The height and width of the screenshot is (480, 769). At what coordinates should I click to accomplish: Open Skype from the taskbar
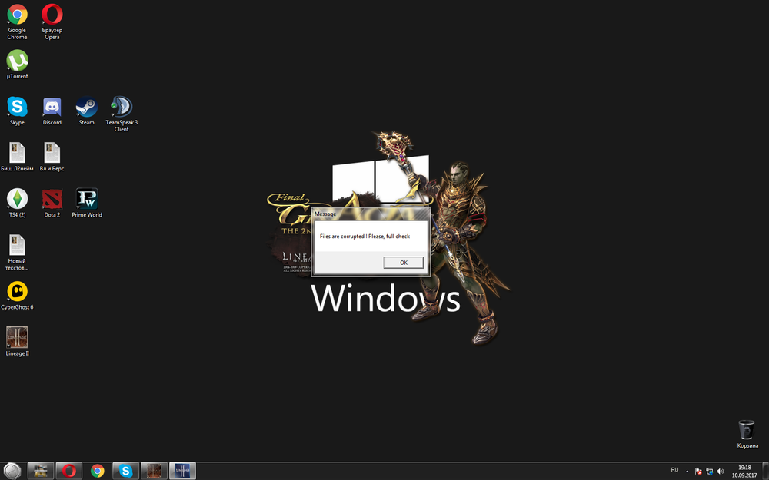pyautogui.click(x=125, y=470)
